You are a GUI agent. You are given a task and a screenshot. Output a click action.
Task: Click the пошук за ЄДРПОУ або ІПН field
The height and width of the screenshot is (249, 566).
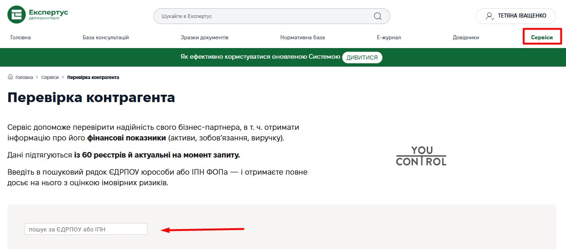click(86, 229)
